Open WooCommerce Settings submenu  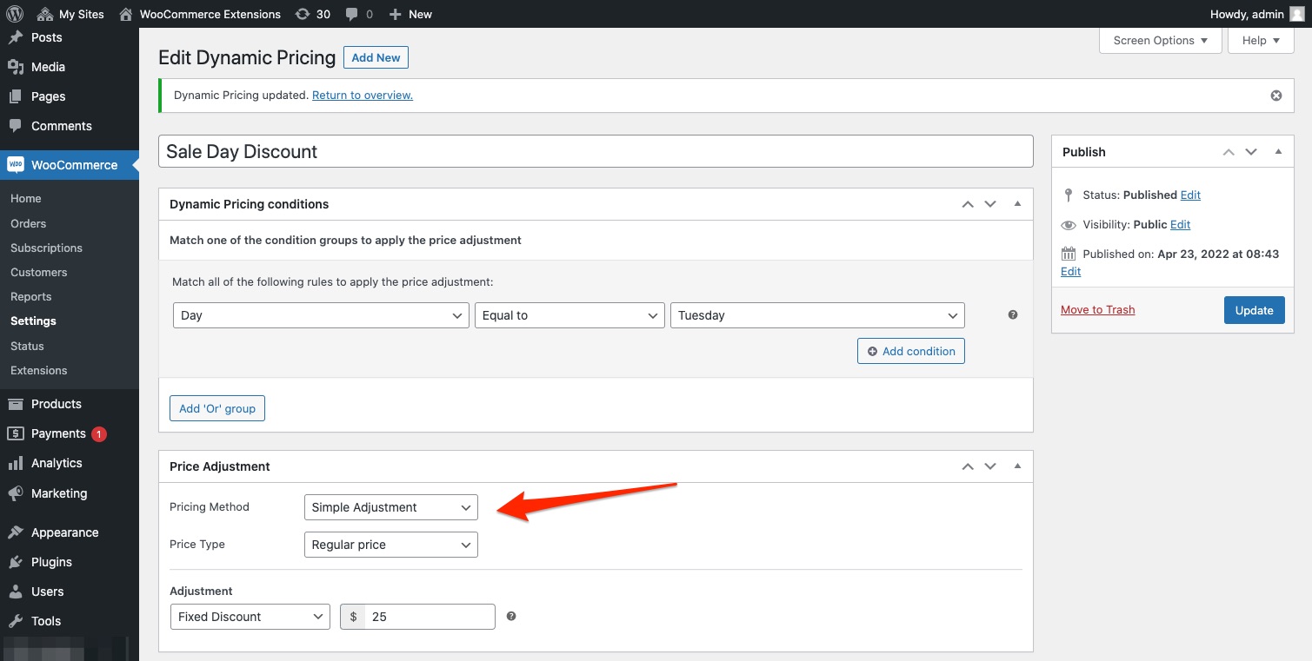pyautogui.click(x=34, y=321)
